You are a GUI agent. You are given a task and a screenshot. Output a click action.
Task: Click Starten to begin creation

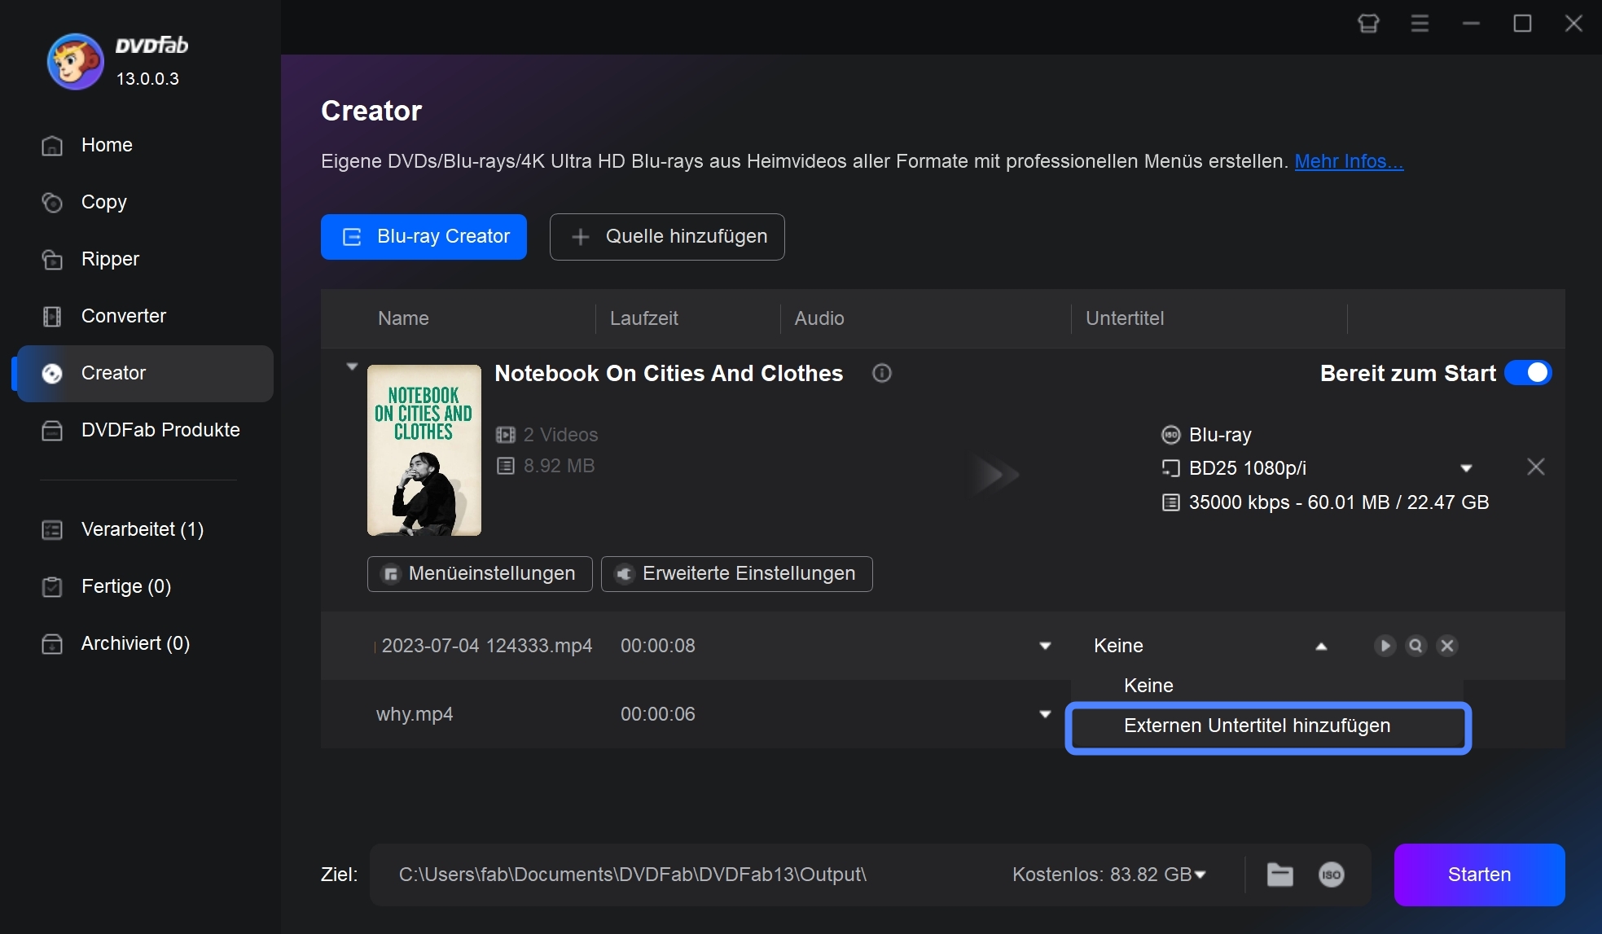1479,875
